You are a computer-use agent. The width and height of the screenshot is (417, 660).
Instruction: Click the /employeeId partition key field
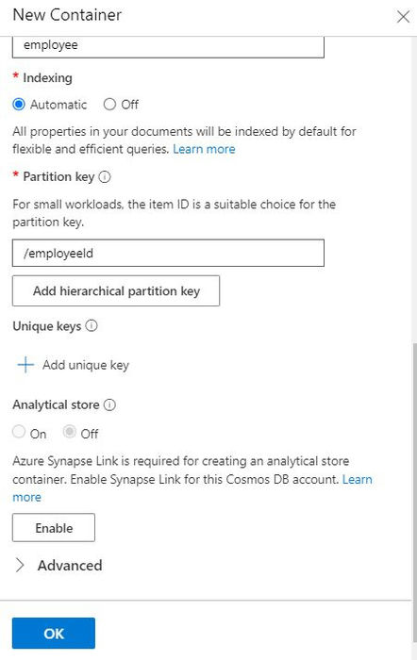pos(168,253)
